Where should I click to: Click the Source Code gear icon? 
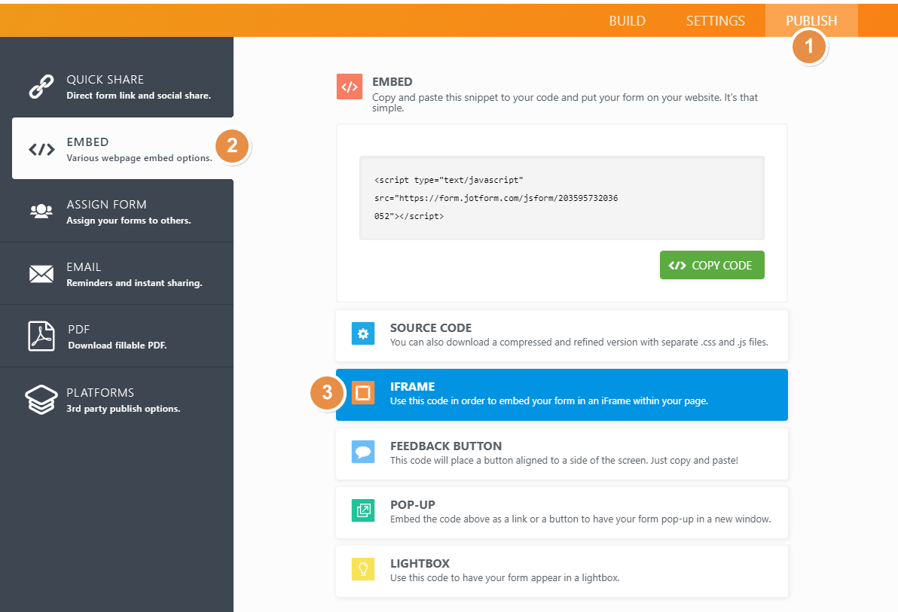(x=363, y=333)
